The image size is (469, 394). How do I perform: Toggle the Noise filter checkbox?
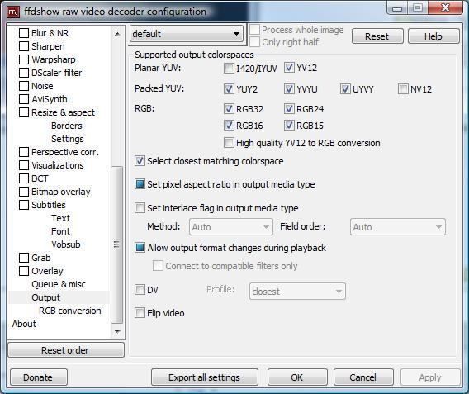(x=24, y=86)
